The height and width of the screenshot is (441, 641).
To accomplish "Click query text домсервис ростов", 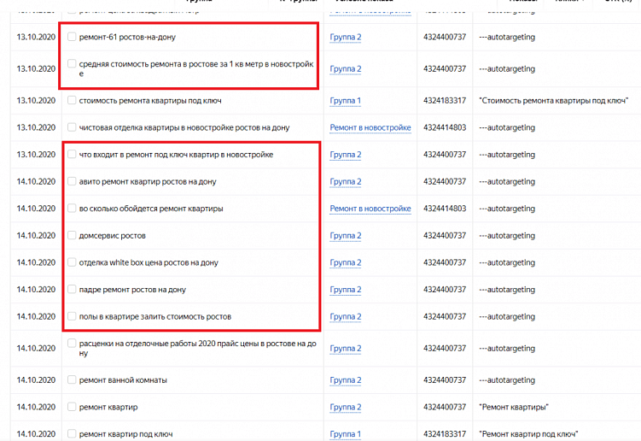I will click(113, 236).
